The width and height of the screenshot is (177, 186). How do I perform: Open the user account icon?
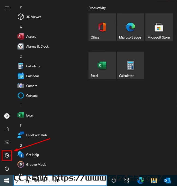(x=7, y=116)
